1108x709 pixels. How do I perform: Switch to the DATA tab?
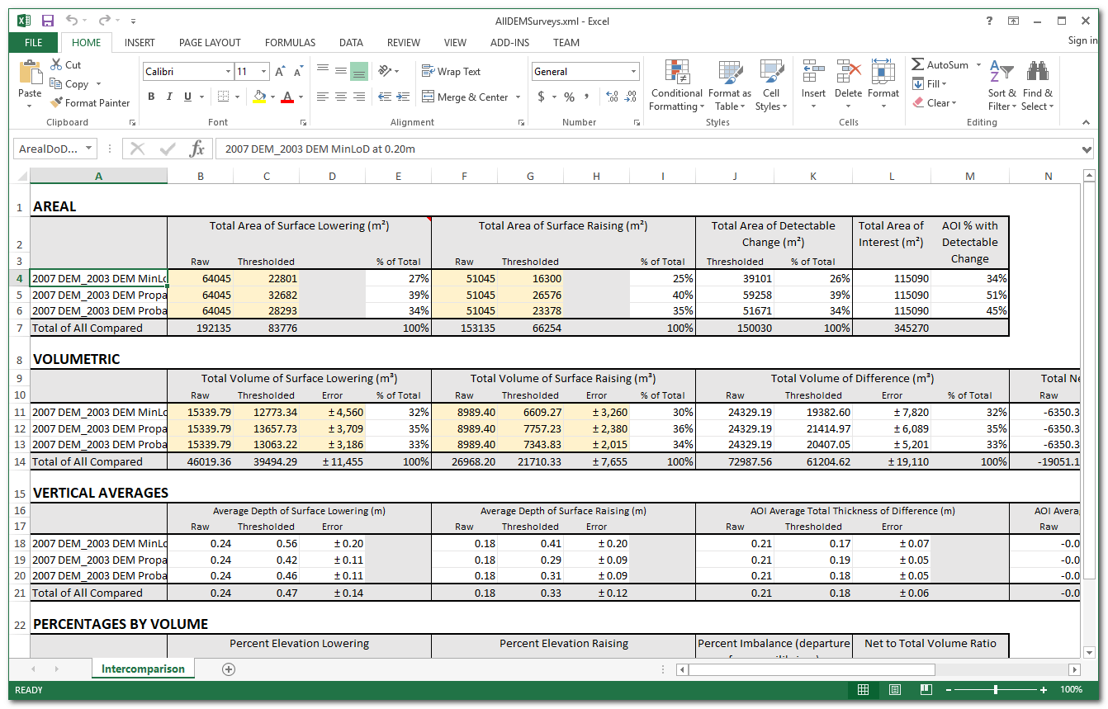tap(351, 43)
